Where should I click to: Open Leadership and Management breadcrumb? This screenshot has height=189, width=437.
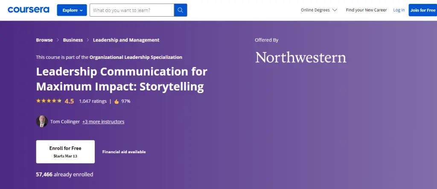pyautogui.click(x=126, y=40)
